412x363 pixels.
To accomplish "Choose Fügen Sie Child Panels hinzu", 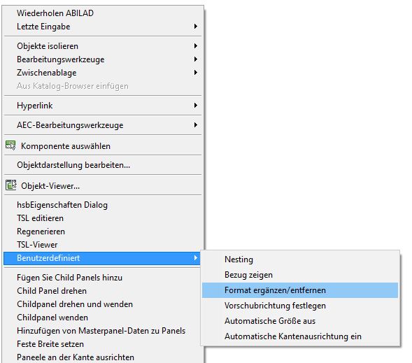I will coord(102,278).
